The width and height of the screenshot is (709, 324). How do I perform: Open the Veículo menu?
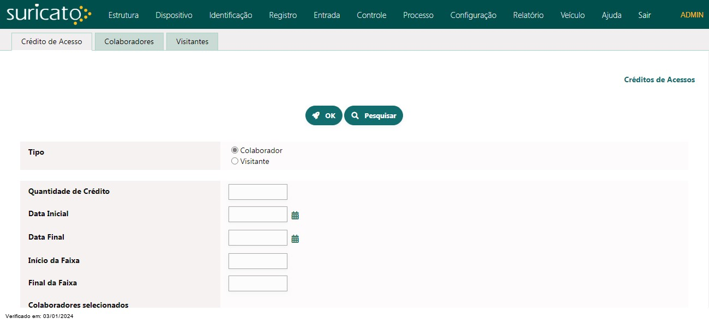tap(573, 15)
